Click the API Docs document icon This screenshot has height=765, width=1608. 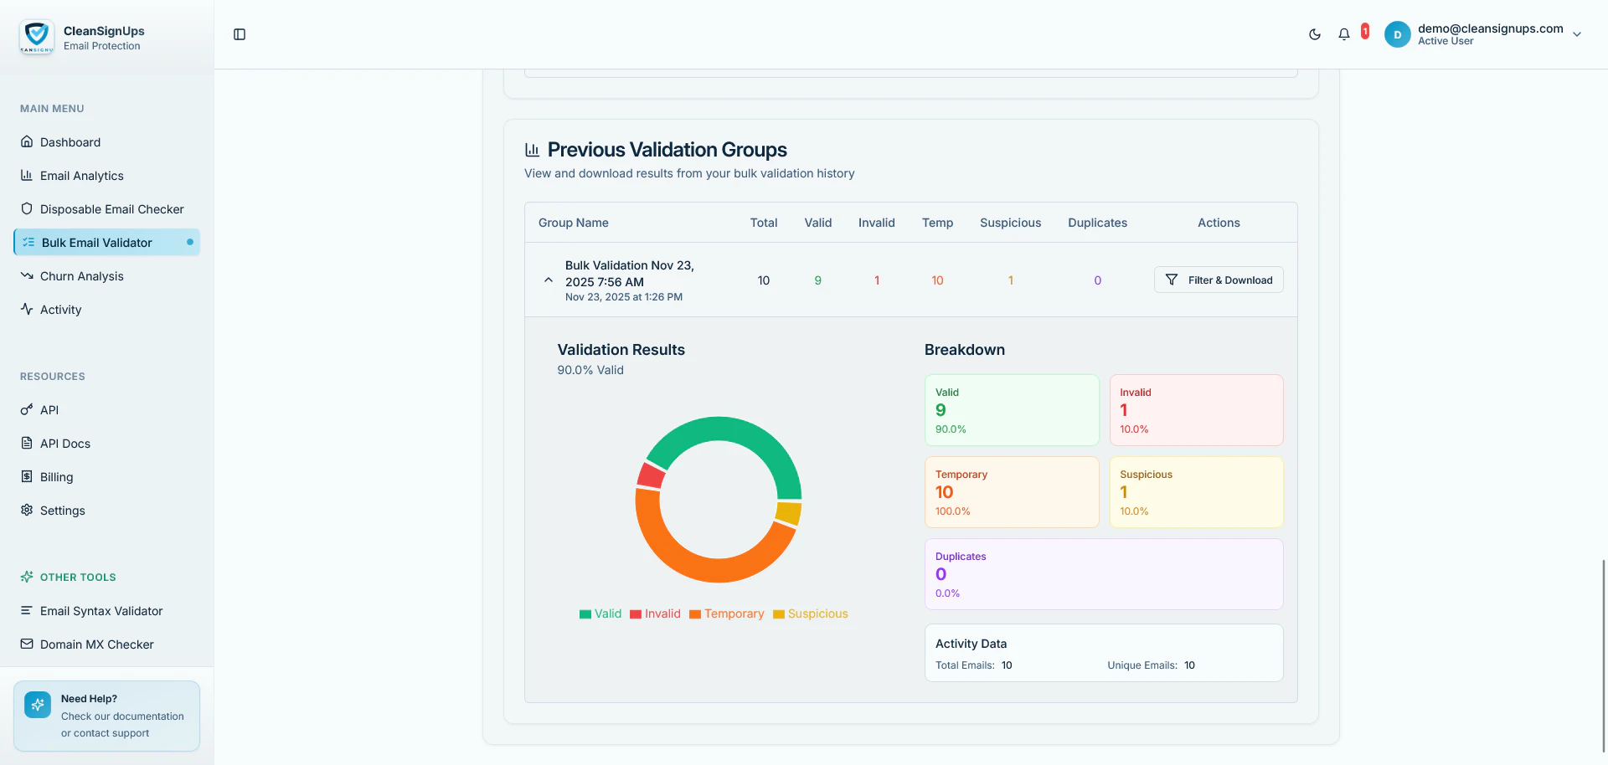click(x=27, y=443)
